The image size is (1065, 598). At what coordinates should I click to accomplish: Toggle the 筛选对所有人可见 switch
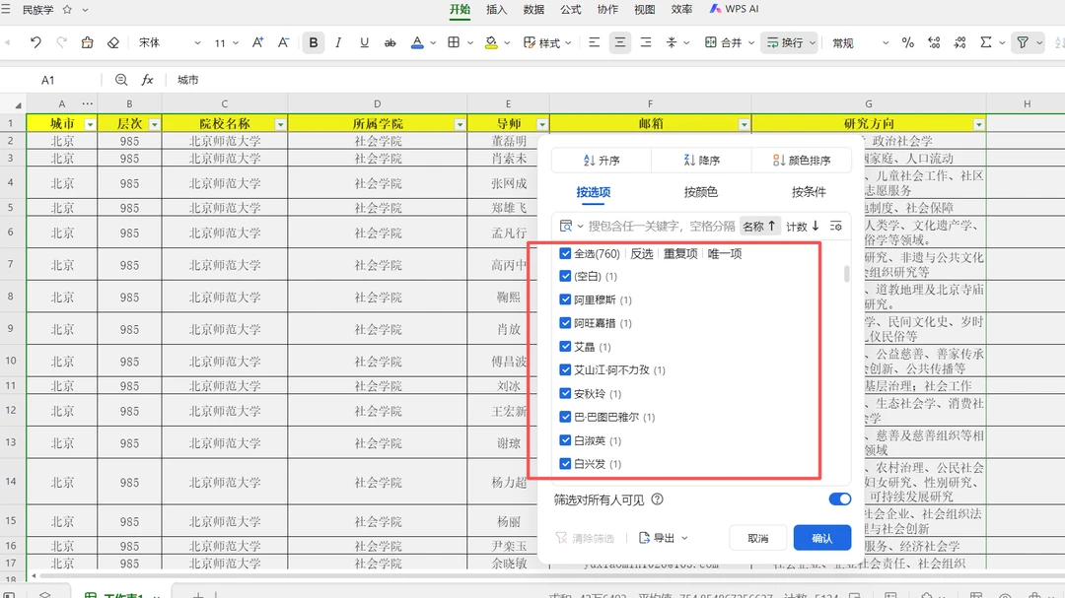coord(839,499)
